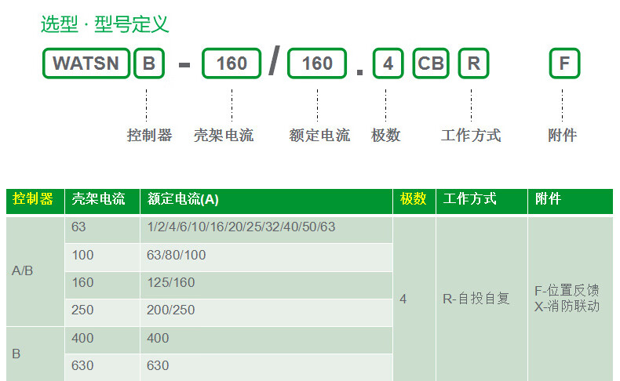
Task: Click the A/B controller cell
Action: coord(23,270)
